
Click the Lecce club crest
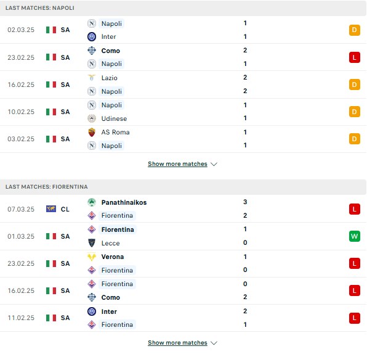click(92, 243)
